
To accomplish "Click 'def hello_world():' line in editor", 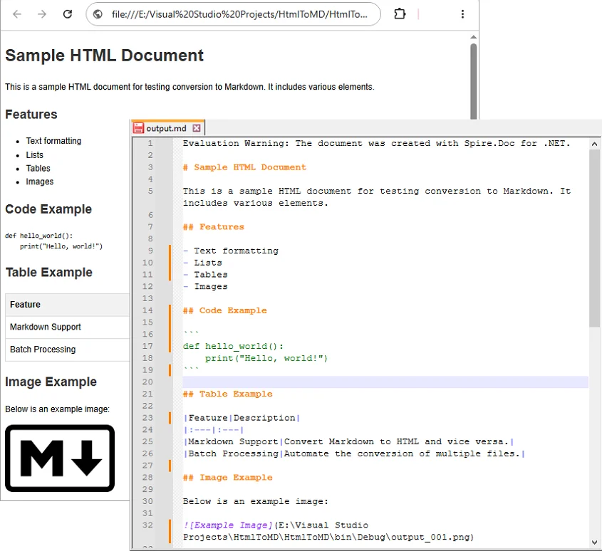I will tap(234, 347).
